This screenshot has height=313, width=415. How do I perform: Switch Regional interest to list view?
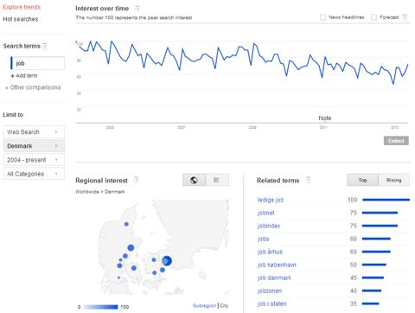217,180
